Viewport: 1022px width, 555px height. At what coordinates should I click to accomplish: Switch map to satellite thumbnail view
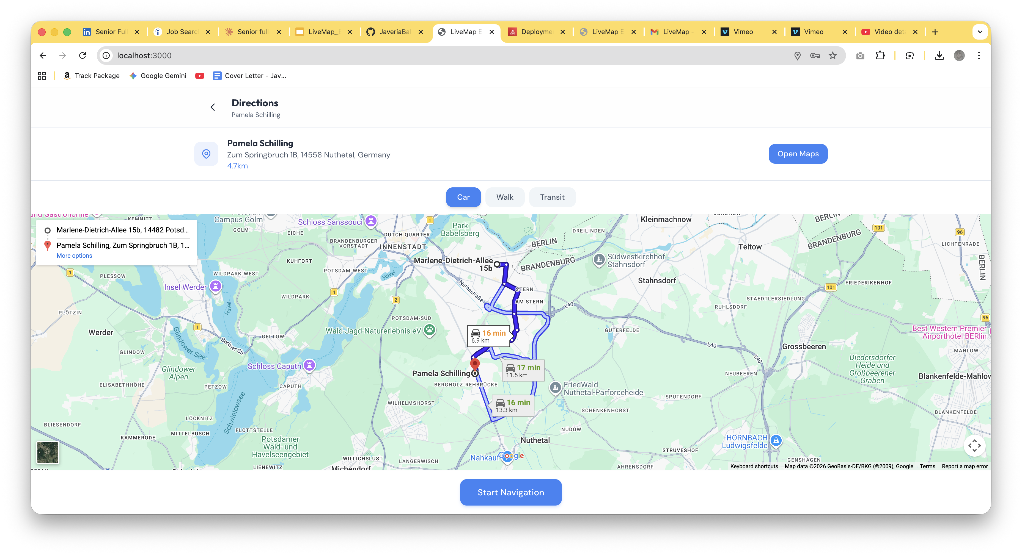(48, 452)
